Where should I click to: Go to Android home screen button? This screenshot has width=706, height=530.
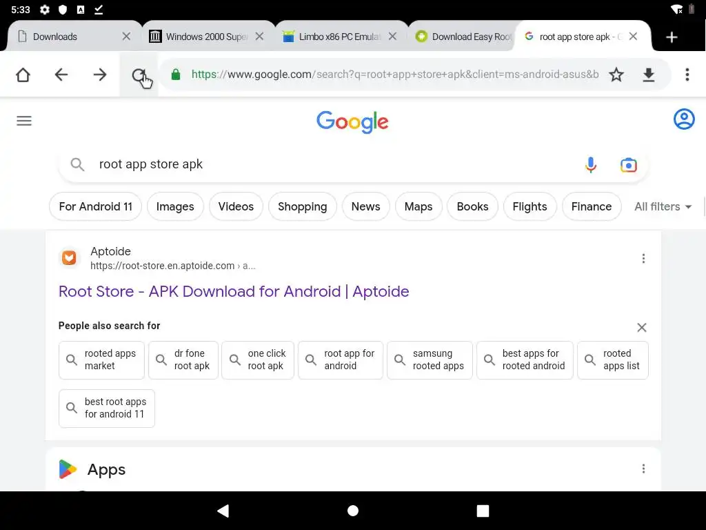coord(353,511)
